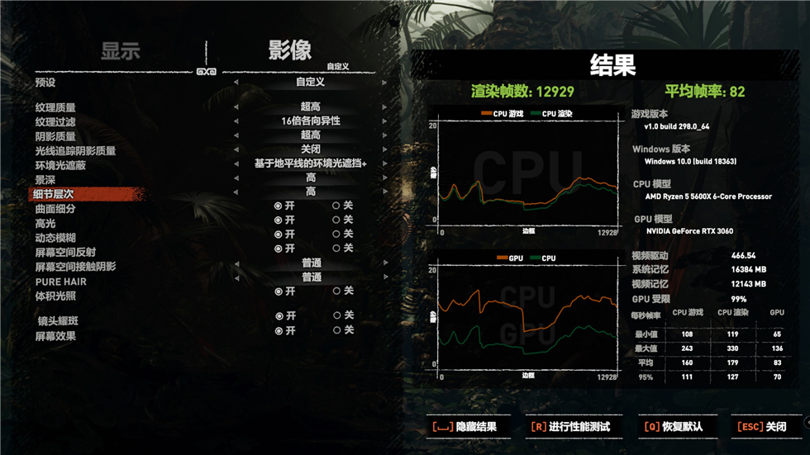The width and height of the screenshot is (810, 455).
Task: Select the 环境光遮蔽 setting row
Action: tap(60, 166)
